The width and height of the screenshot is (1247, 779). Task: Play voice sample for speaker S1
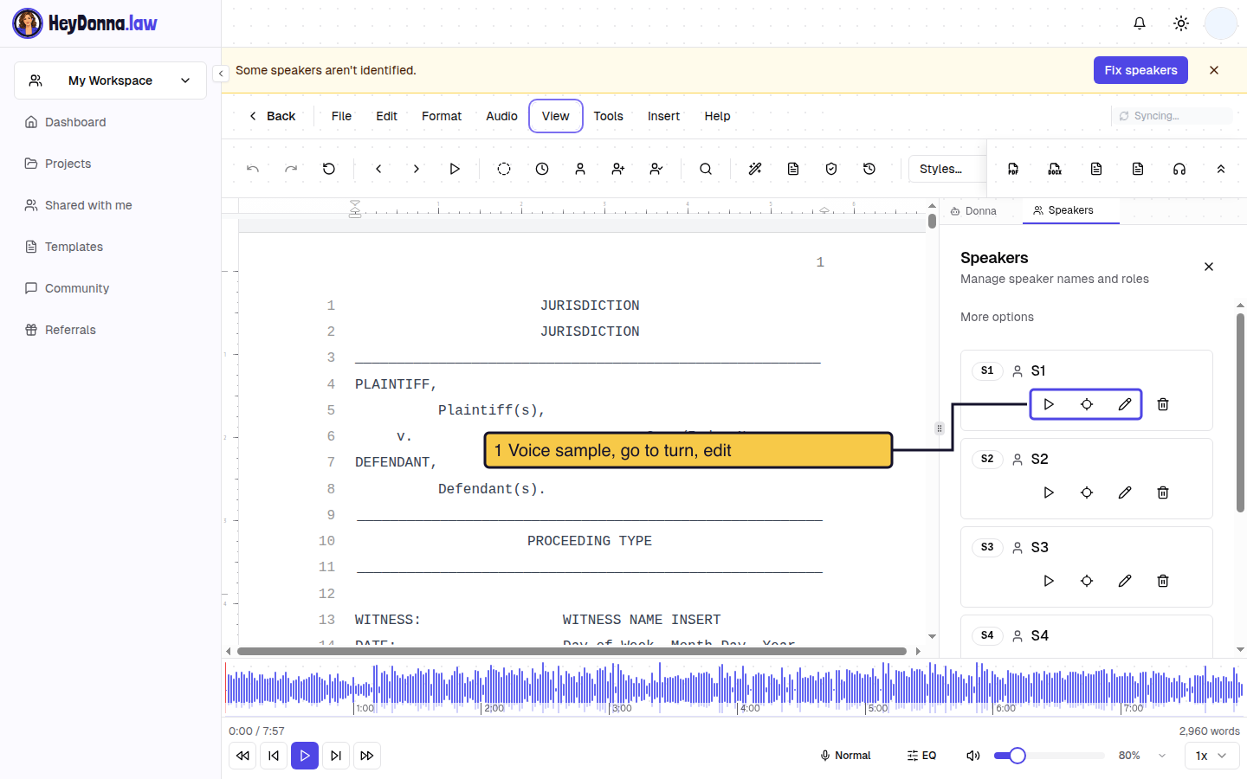(1049, 404)
